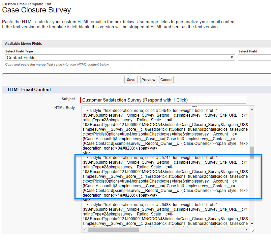Click the 'Select Field' label

click(x=248, y=51)
